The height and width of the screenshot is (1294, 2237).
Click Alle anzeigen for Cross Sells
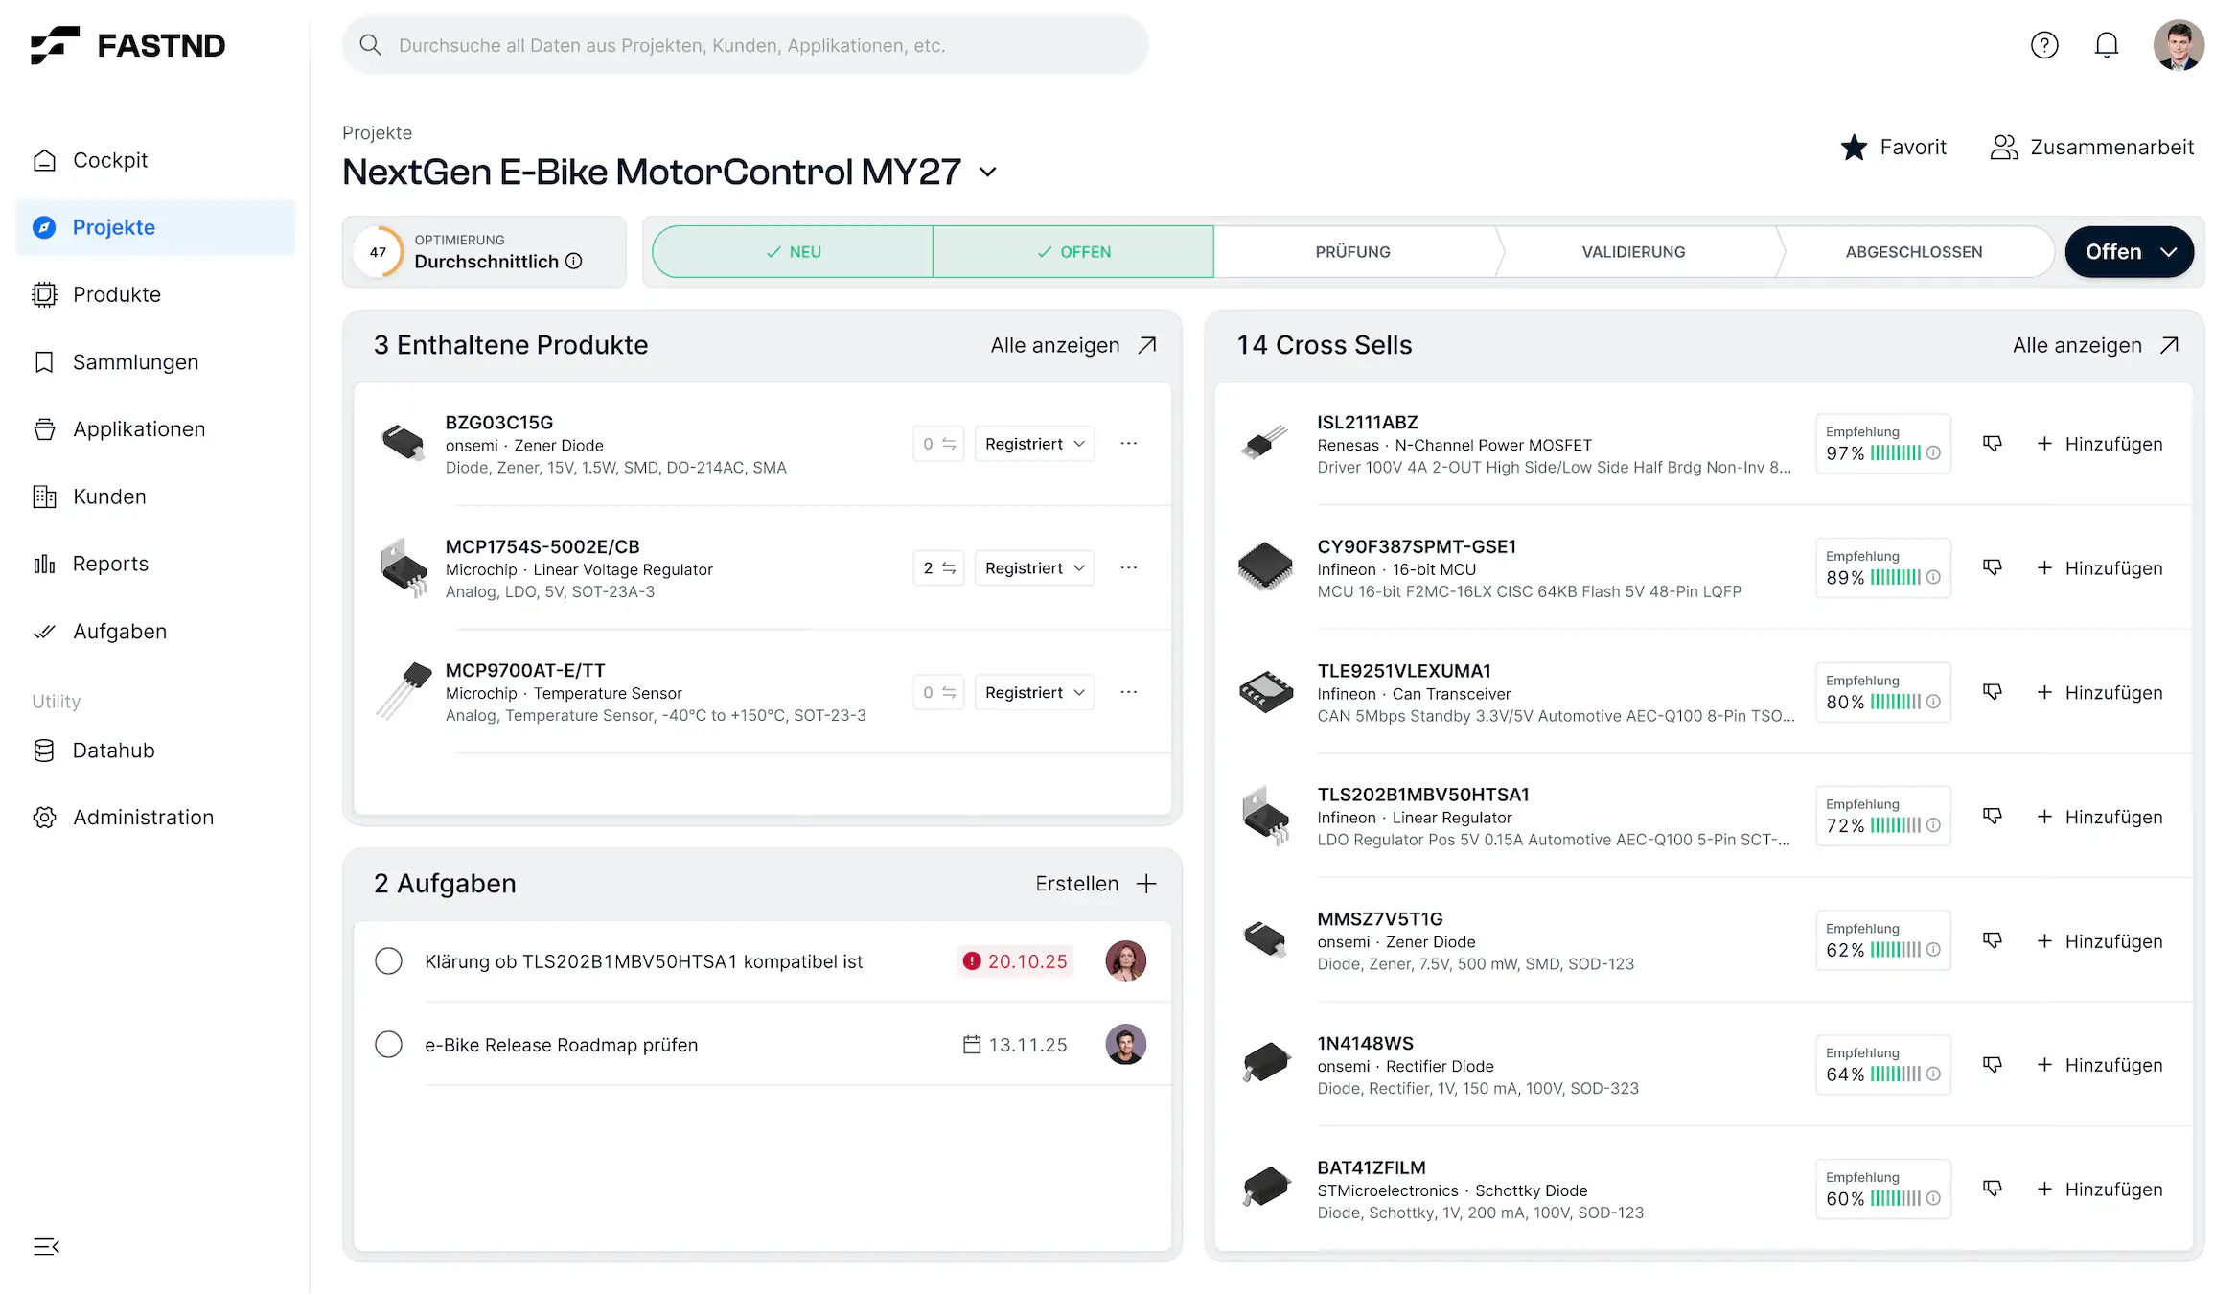coord(2094,345)
